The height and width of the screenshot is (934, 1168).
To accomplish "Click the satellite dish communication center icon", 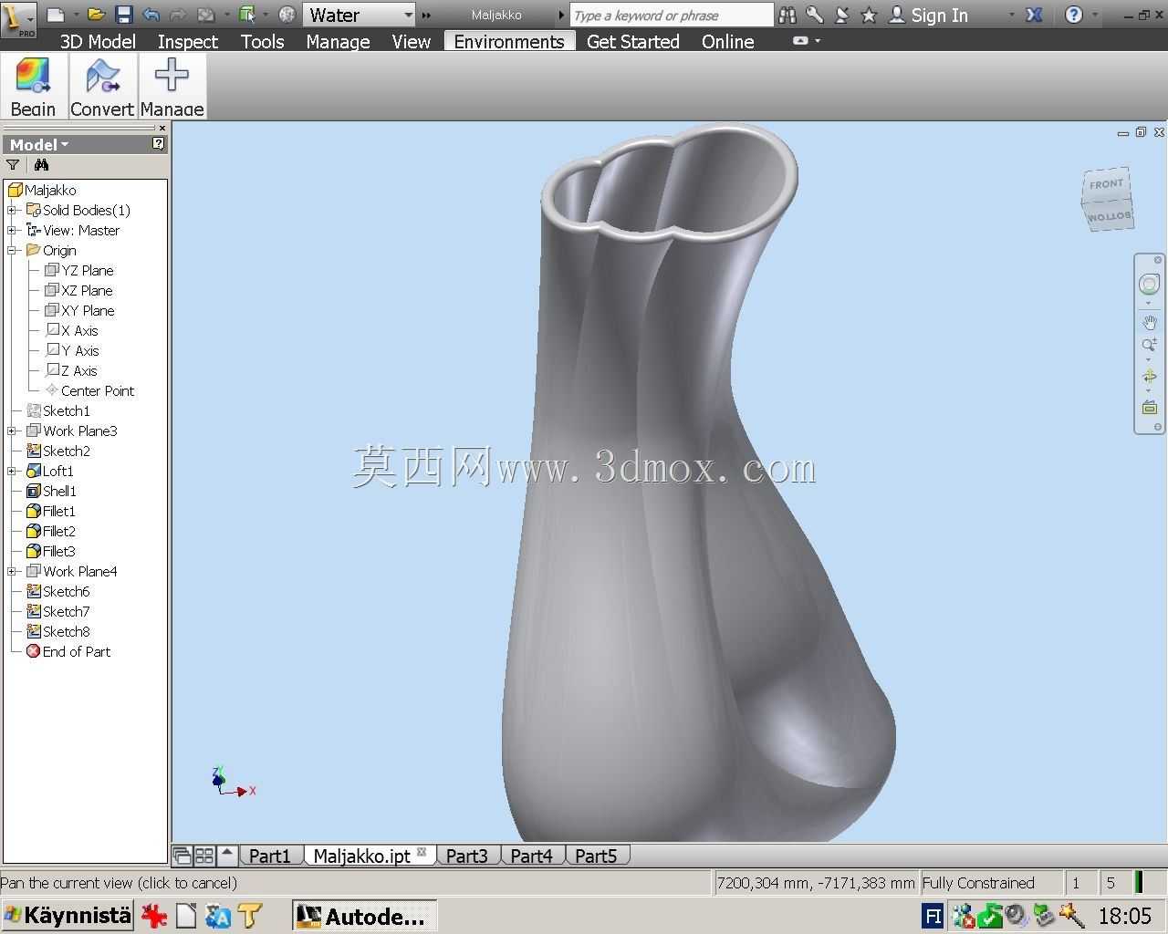I will [x=842, y=16].
